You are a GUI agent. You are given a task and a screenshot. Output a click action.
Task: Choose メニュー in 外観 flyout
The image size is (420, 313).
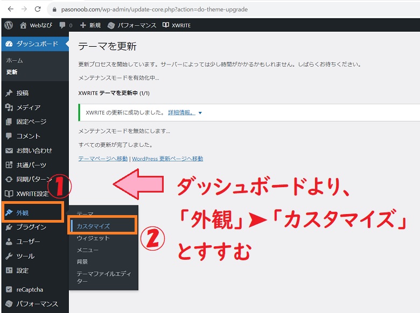pyautogui.click(x=88, y=250)
